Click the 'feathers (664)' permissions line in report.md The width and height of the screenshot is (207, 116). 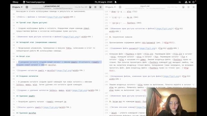pyautogui.click(x=125, y=23)
